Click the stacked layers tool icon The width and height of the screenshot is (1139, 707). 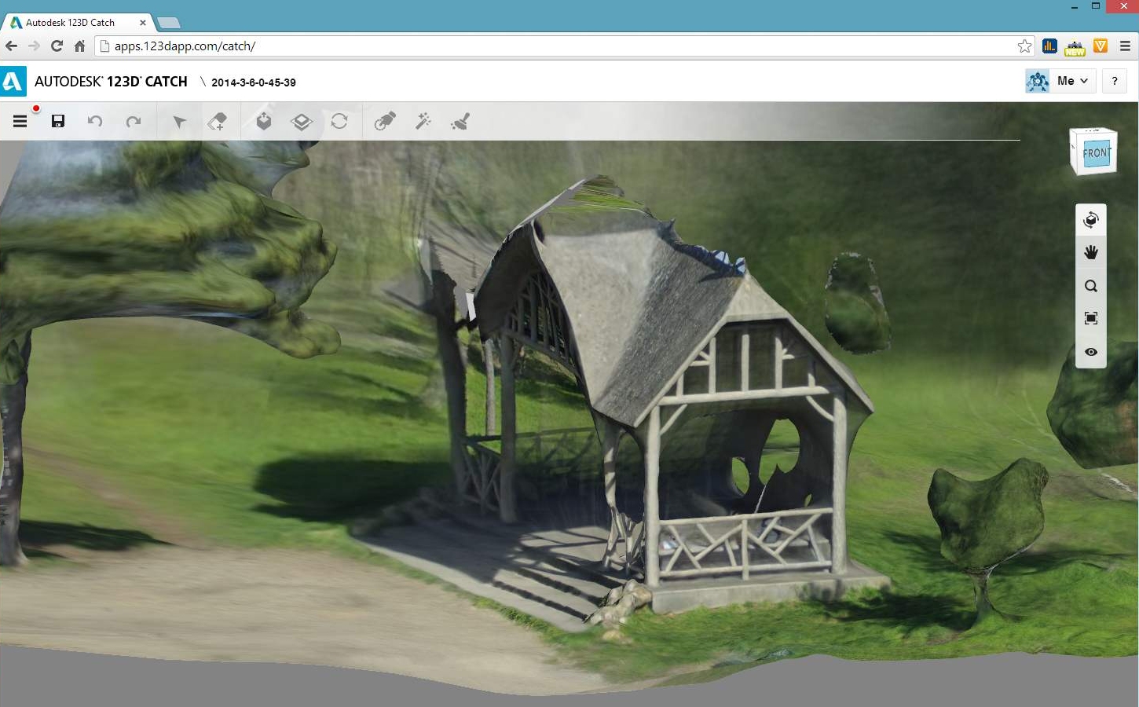click(x=302, y=122)
